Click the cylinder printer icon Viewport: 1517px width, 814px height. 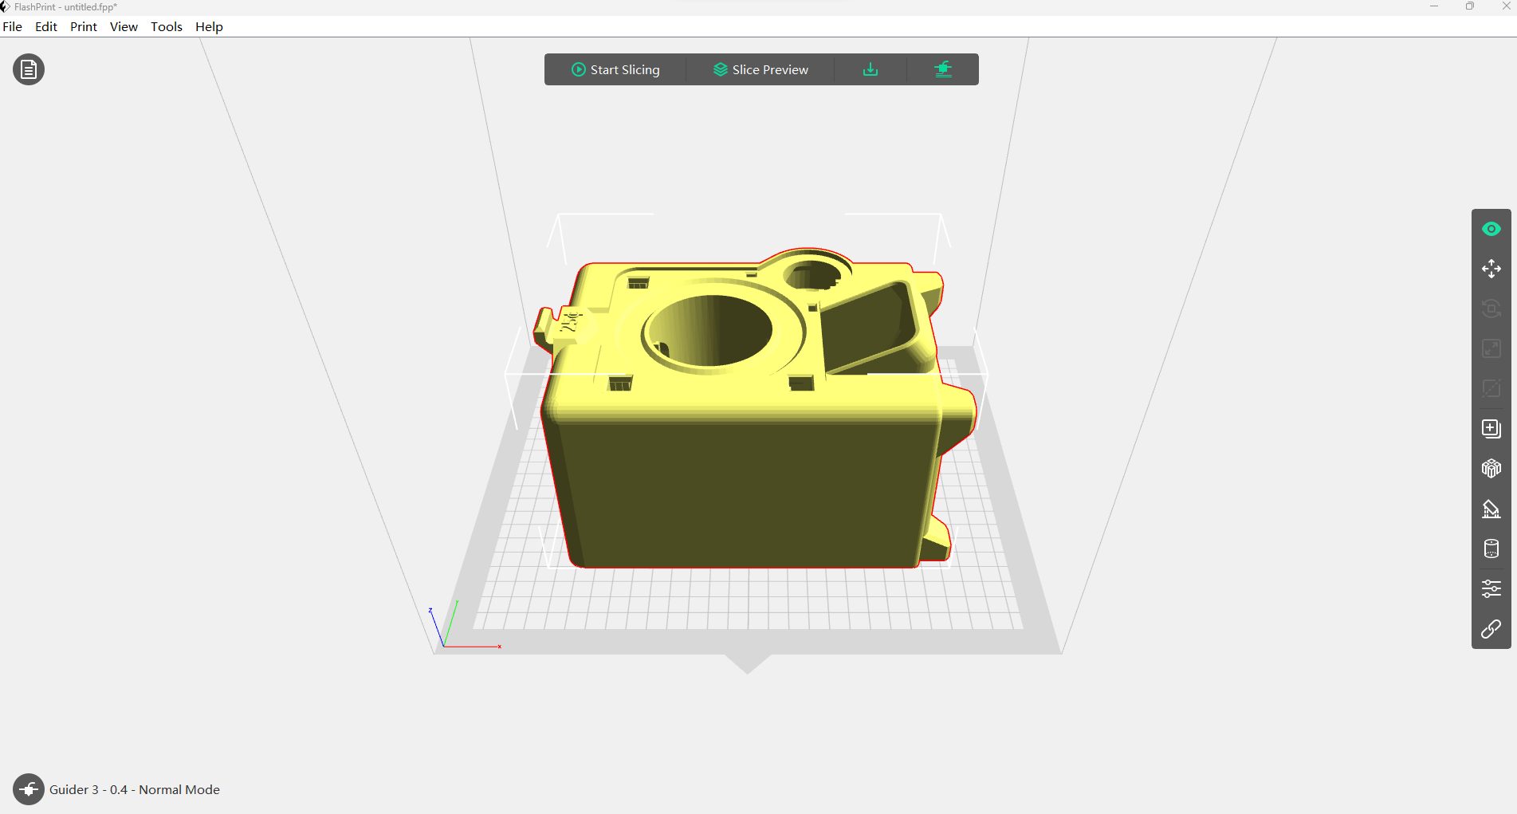tap(1491, 549)
